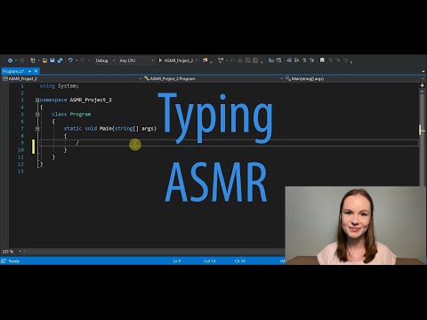427x320 pixels.
Task: Click the diagnostics icon right of Find in Files
Action: [221, 60]
